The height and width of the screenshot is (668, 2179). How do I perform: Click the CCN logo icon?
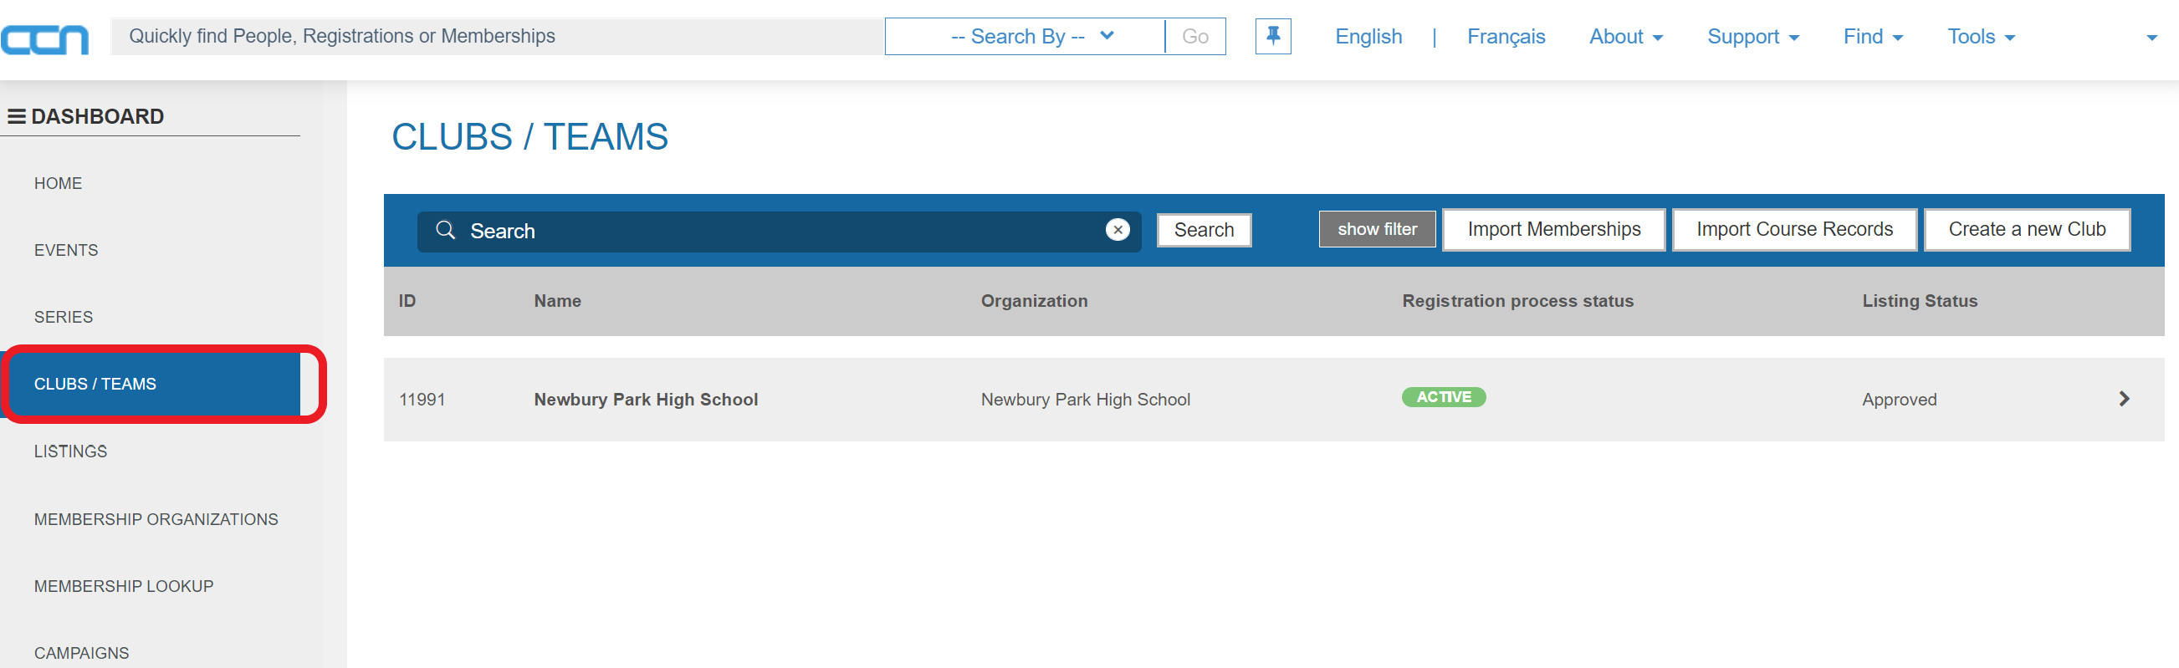pyautogui.click(x=45, y=39)
